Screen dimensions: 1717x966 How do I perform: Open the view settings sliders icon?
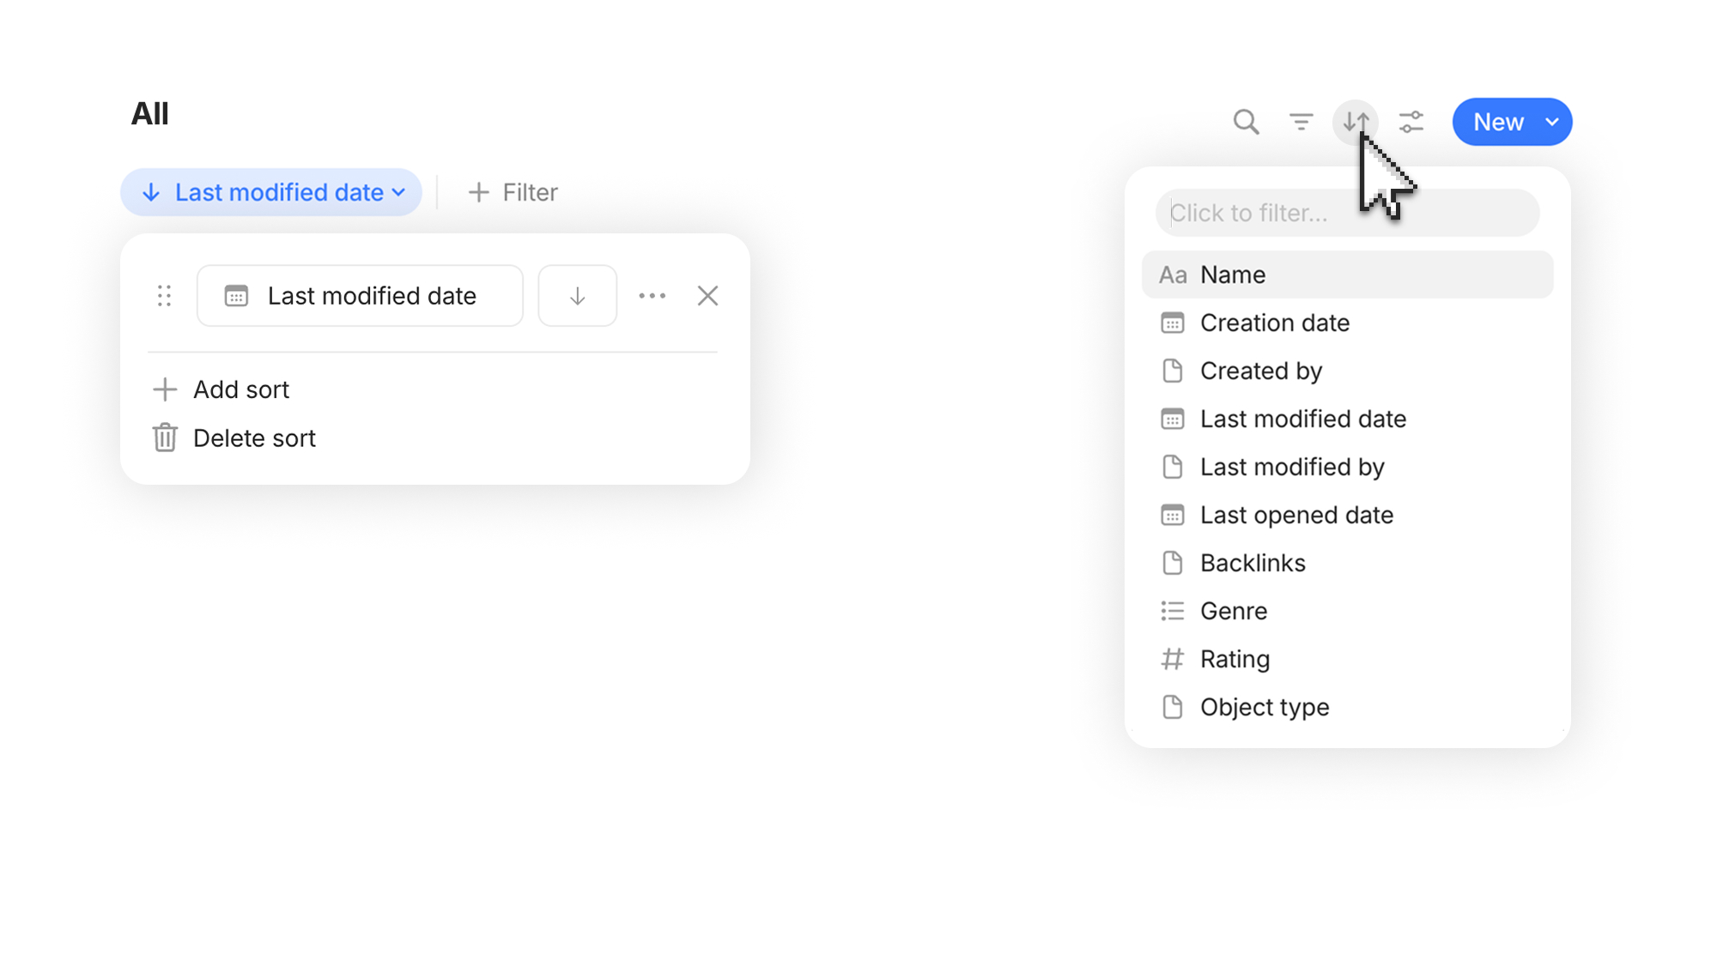point(1411,122)
